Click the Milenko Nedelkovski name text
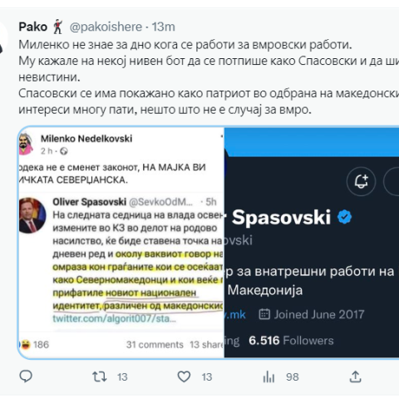399x399 pixels. click(x=86, y=139)
